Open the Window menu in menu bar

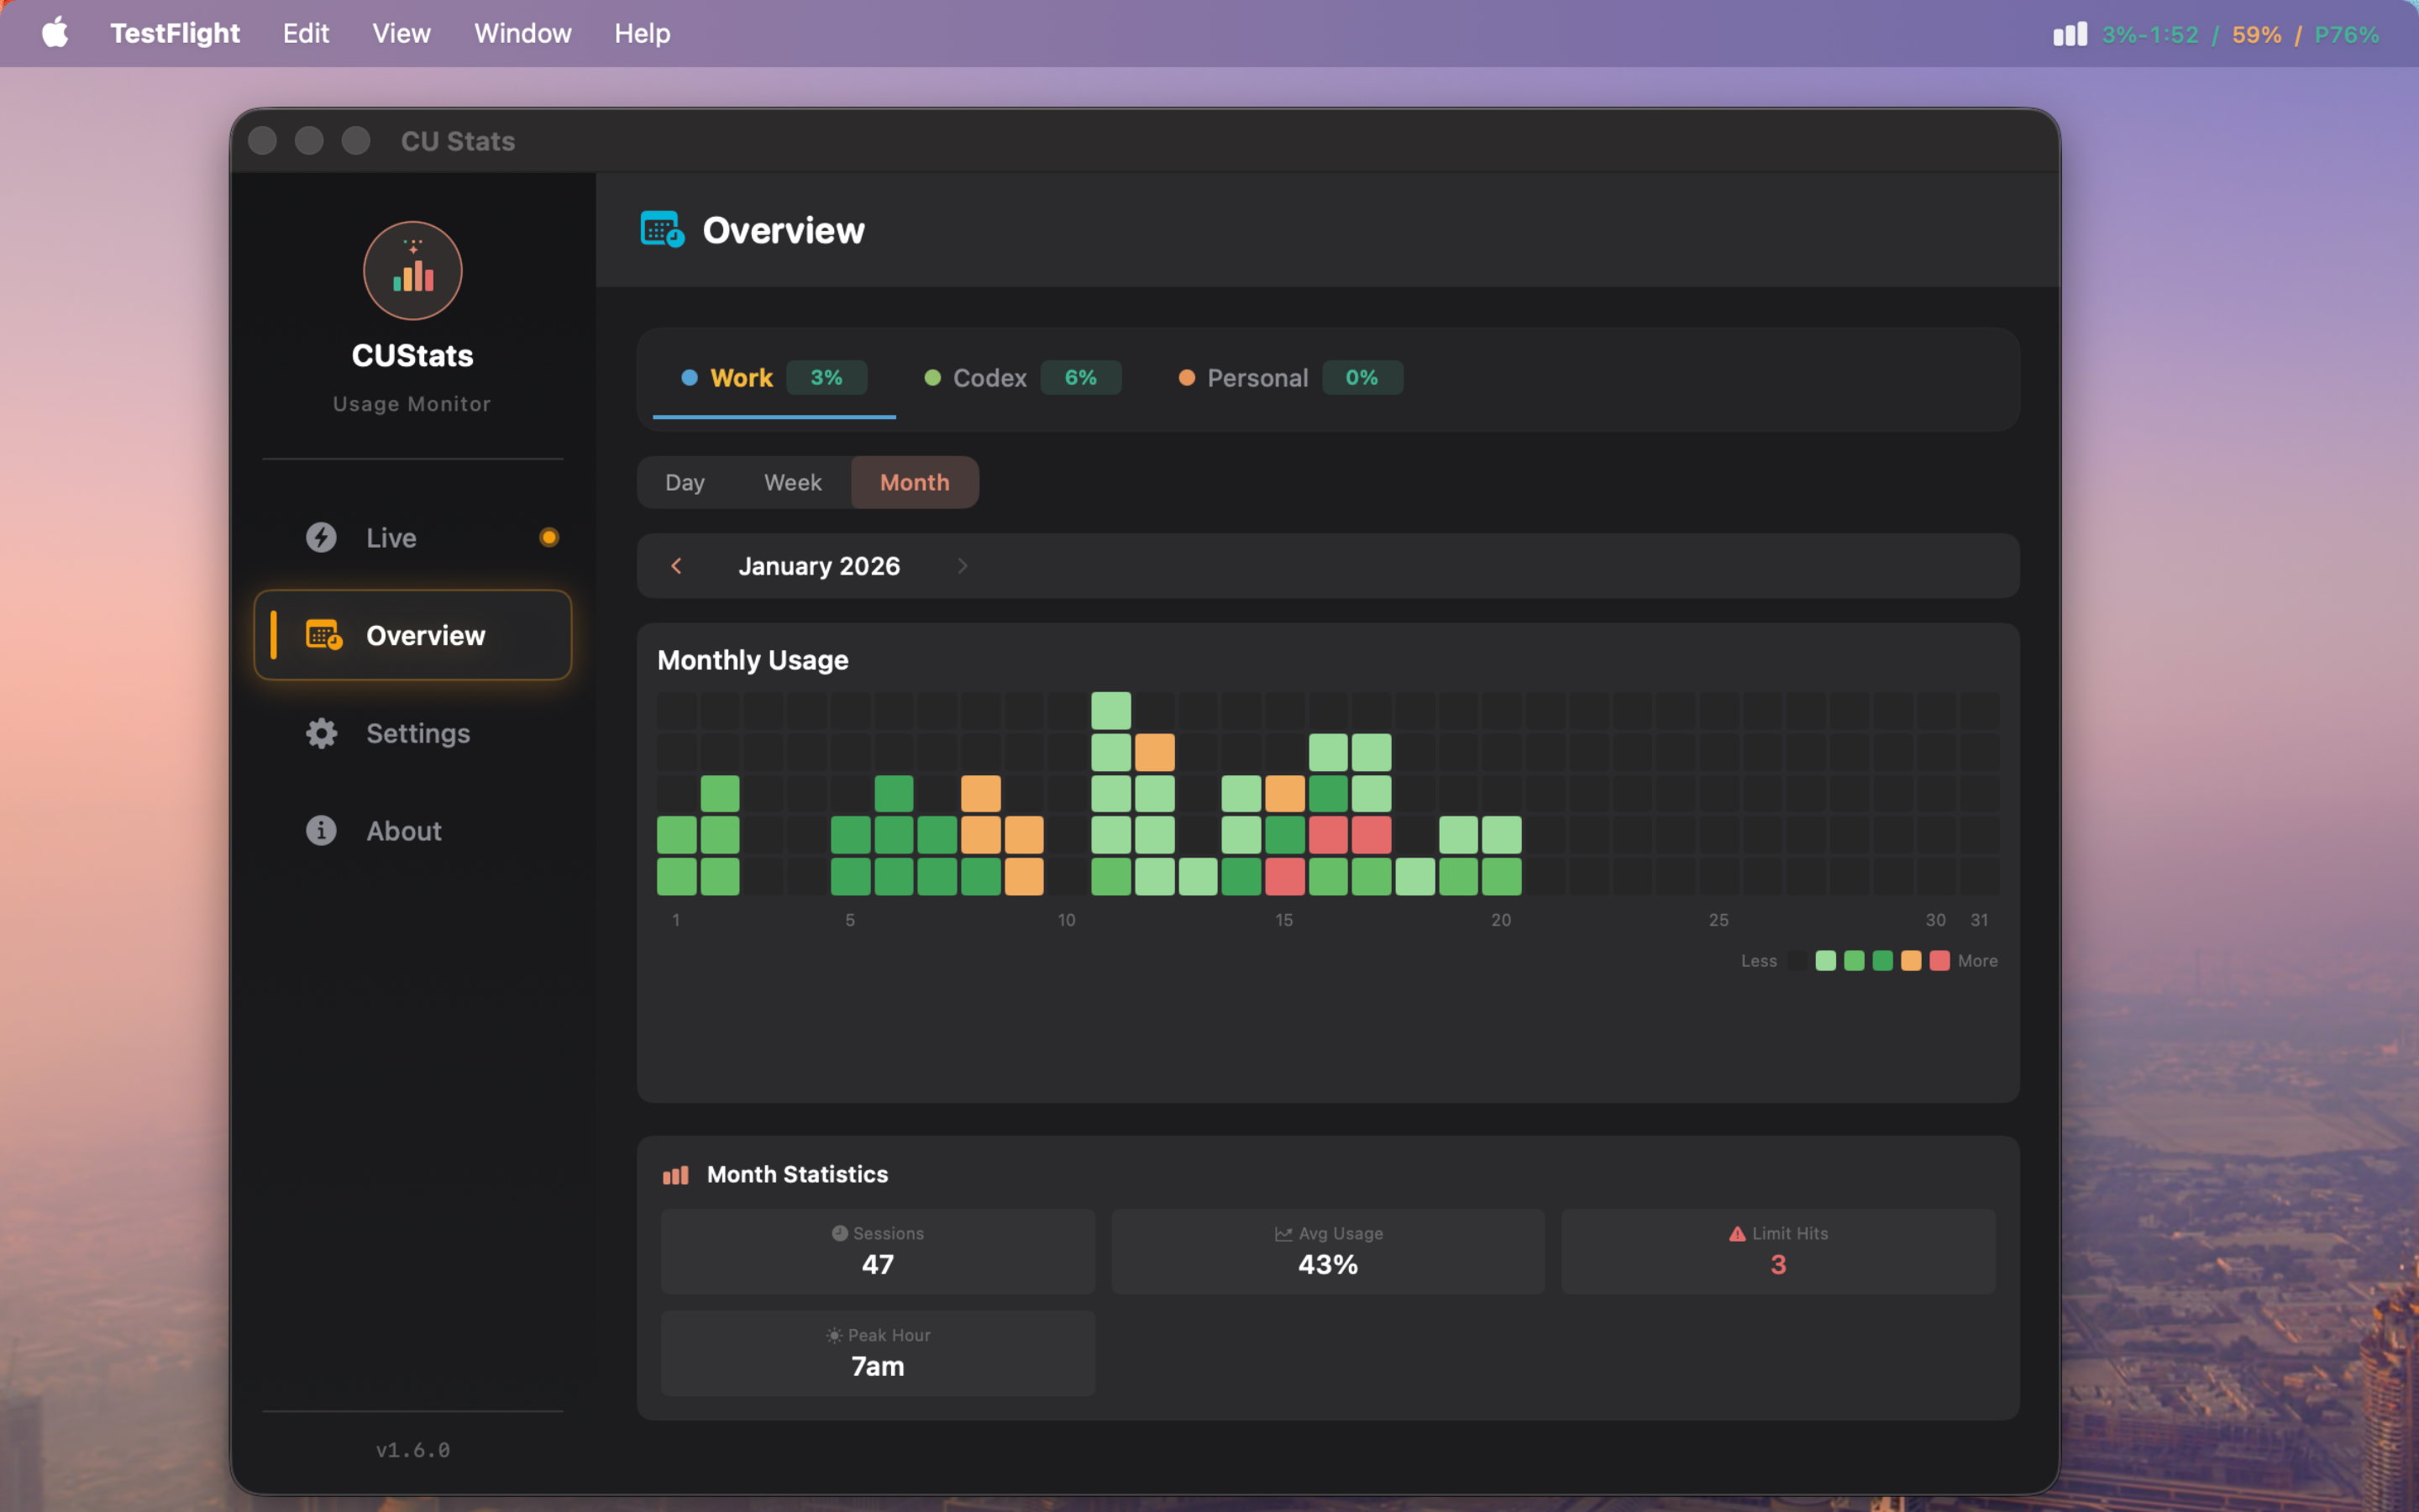pyautogui.click(x=522, y=33)
